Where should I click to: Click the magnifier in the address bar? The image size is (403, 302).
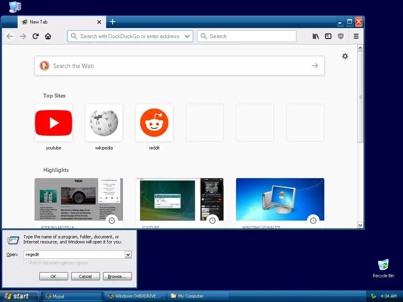(74, 36)
